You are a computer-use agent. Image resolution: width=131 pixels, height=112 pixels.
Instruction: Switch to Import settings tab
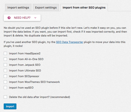coord(18,8)
